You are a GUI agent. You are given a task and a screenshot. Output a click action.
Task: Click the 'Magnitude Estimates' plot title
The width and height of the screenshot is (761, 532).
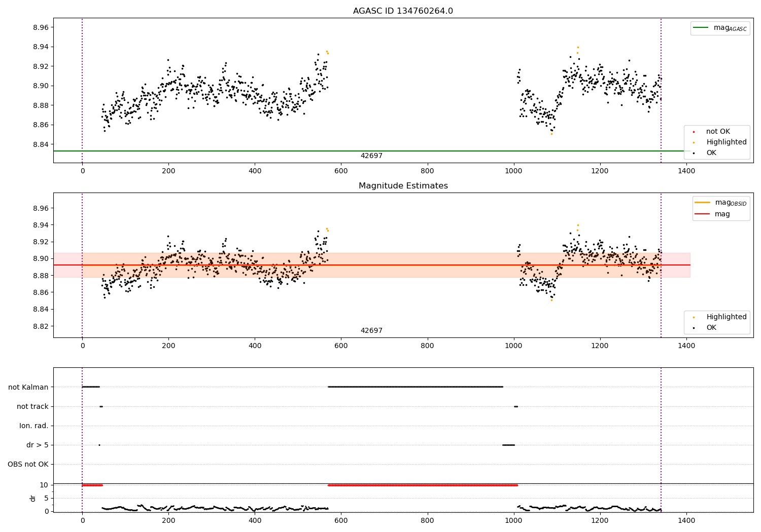click(403, 186)
